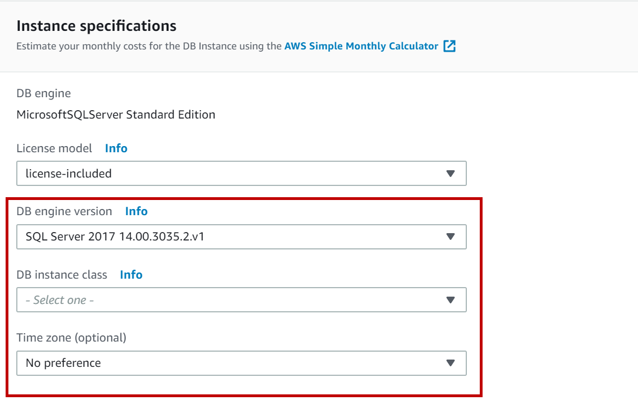Click the DB instance class label

62,275
